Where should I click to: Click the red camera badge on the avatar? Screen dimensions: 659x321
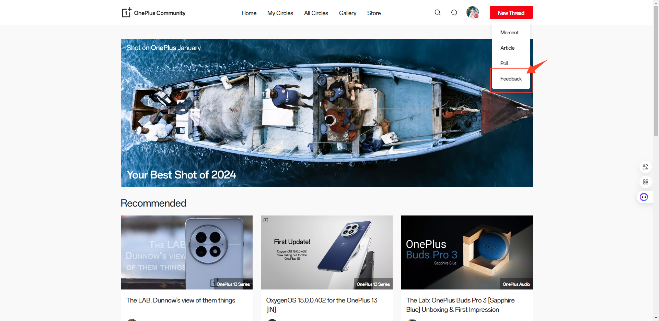pyautogui.click(x=477, y=16)
